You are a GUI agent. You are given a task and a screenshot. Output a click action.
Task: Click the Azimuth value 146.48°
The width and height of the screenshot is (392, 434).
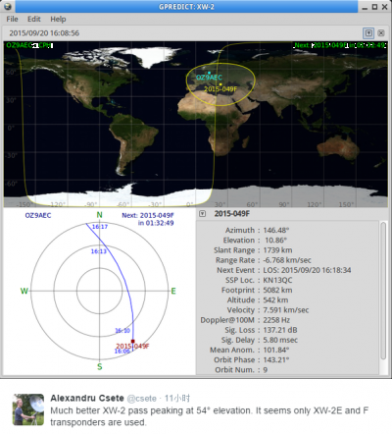pos(276,230)
